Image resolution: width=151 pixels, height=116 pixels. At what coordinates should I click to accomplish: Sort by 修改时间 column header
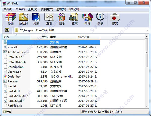tap(88, 37)
